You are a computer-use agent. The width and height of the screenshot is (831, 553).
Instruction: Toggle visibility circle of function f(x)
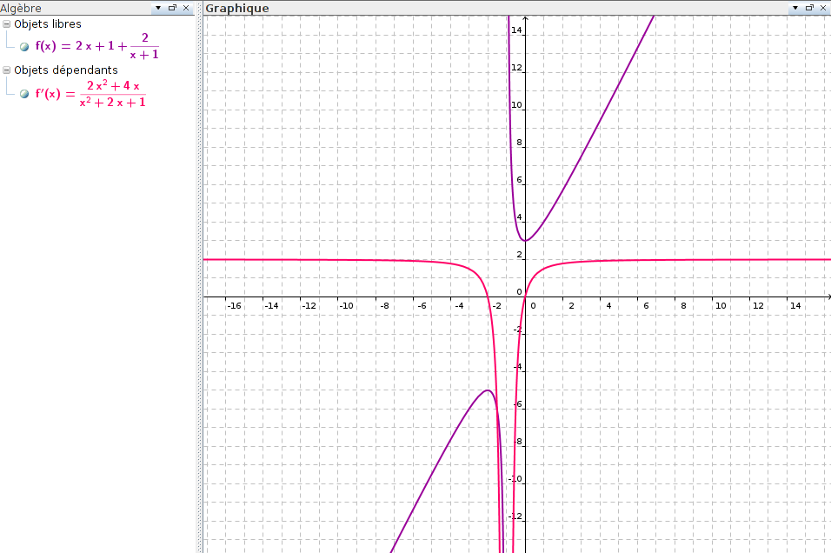click(x=24, y=47)
